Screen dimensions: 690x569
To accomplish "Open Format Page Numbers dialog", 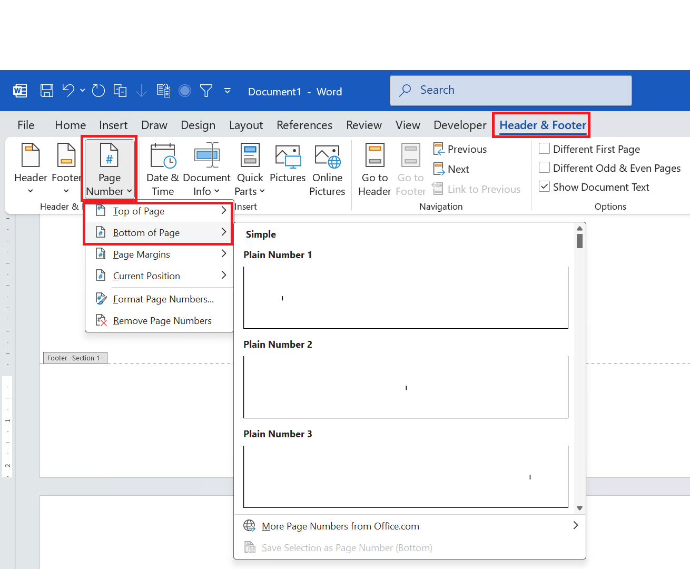I will coord(159,299).
